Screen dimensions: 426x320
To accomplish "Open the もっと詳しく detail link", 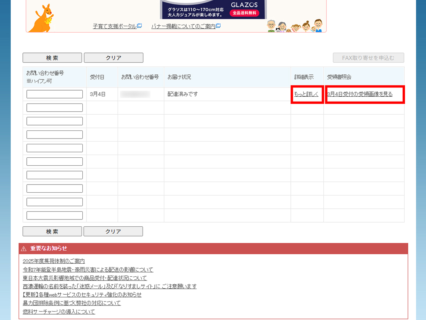I will (x=306, y=94).
